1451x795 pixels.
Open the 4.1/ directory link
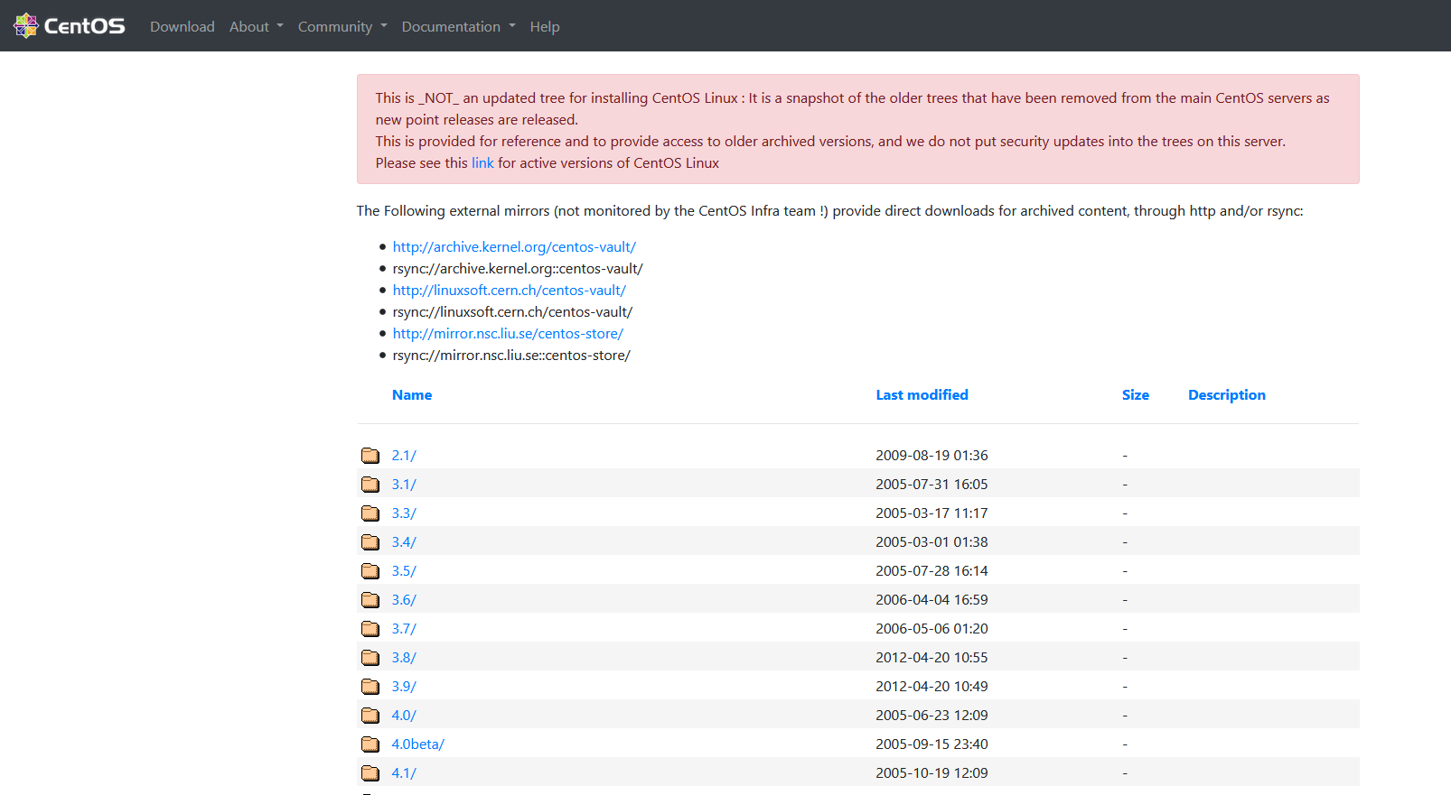404,772
